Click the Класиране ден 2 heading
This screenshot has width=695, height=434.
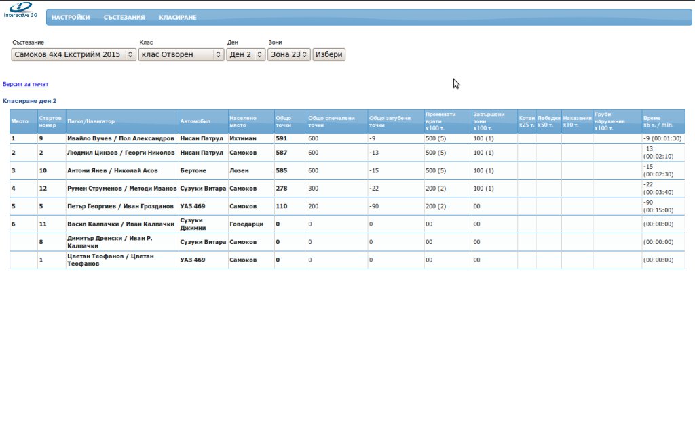(x=30, y=101)
